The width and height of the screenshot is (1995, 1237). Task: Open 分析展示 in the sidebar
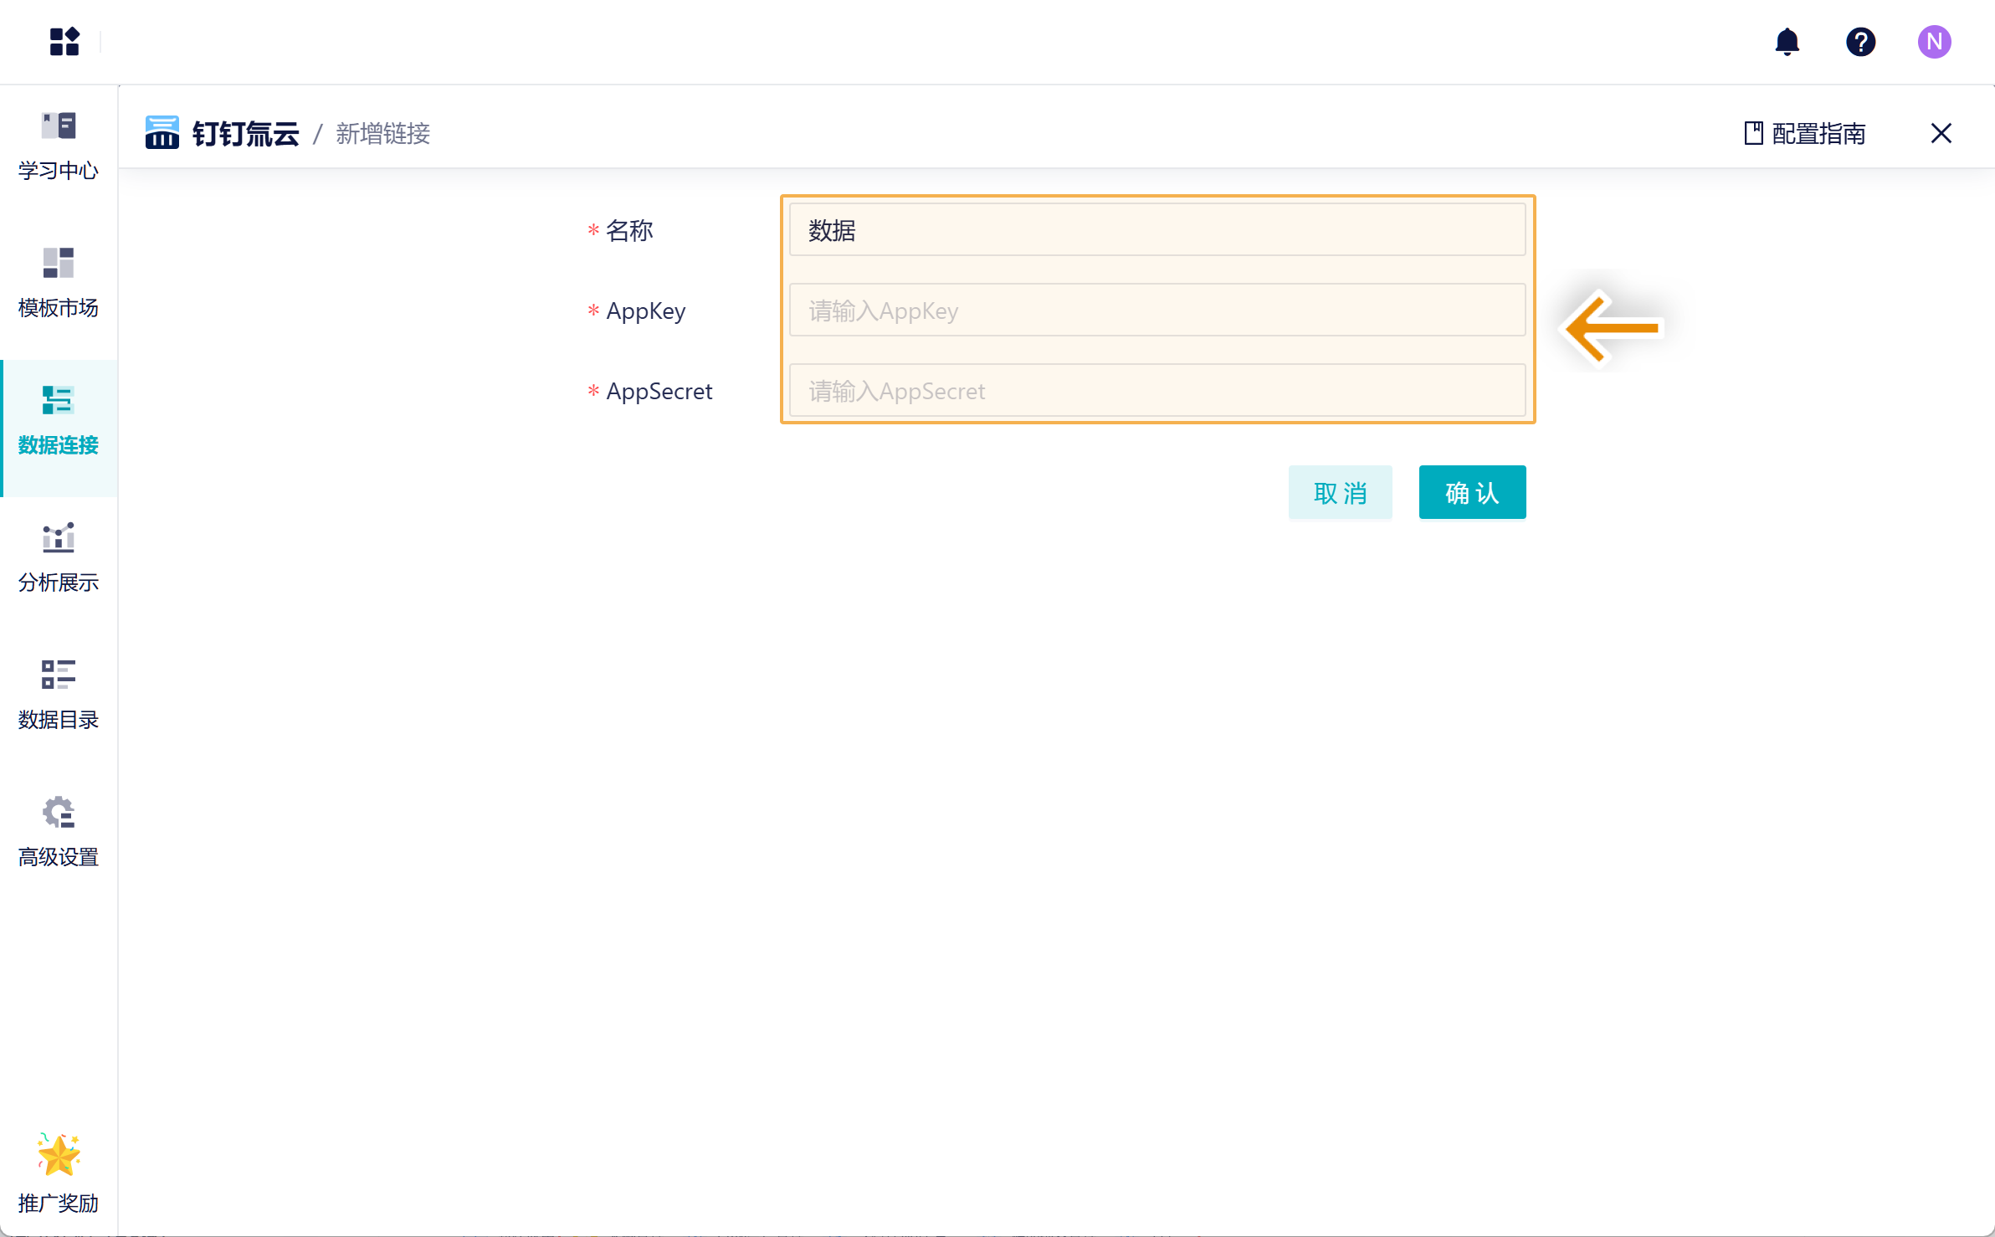click(x=59, y=558)
